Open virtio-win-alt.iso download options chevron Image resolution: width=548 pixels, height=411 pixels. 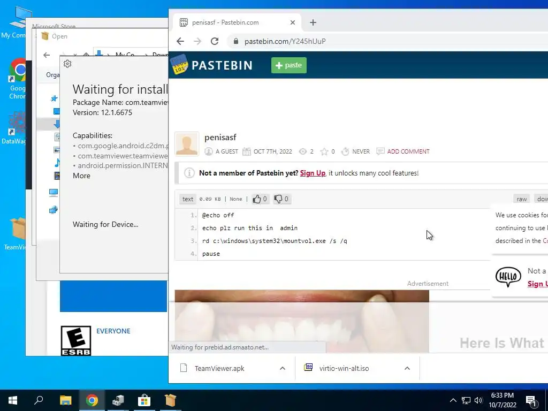click(x=407, y=368)
